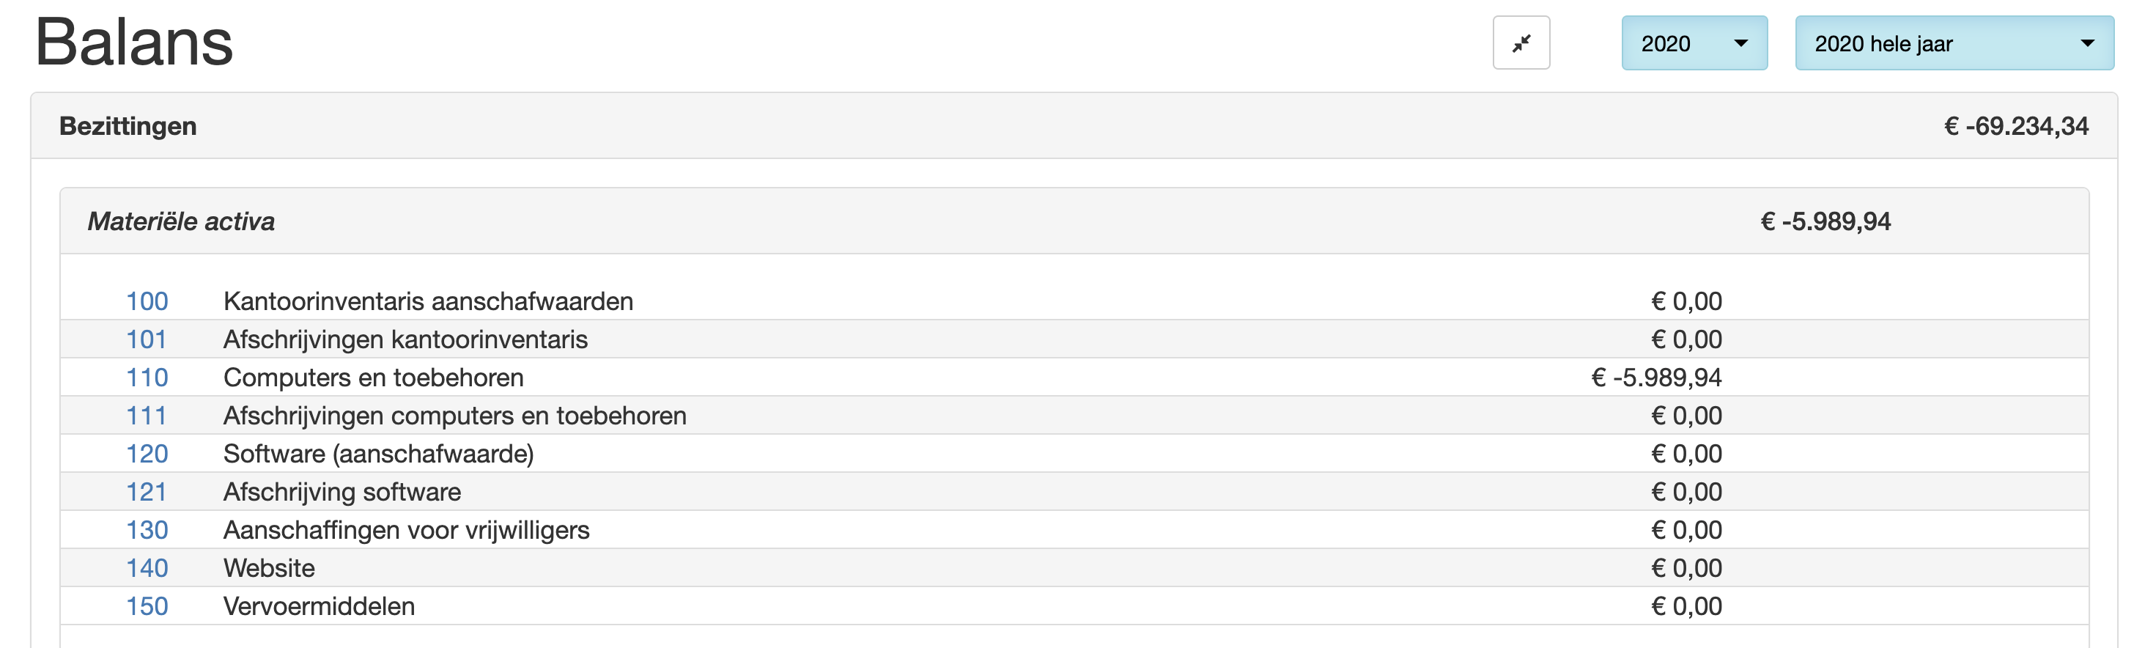Click the collapse arrows icon button
This screenshot has height=648, width=2134.
pos(1520,43)
